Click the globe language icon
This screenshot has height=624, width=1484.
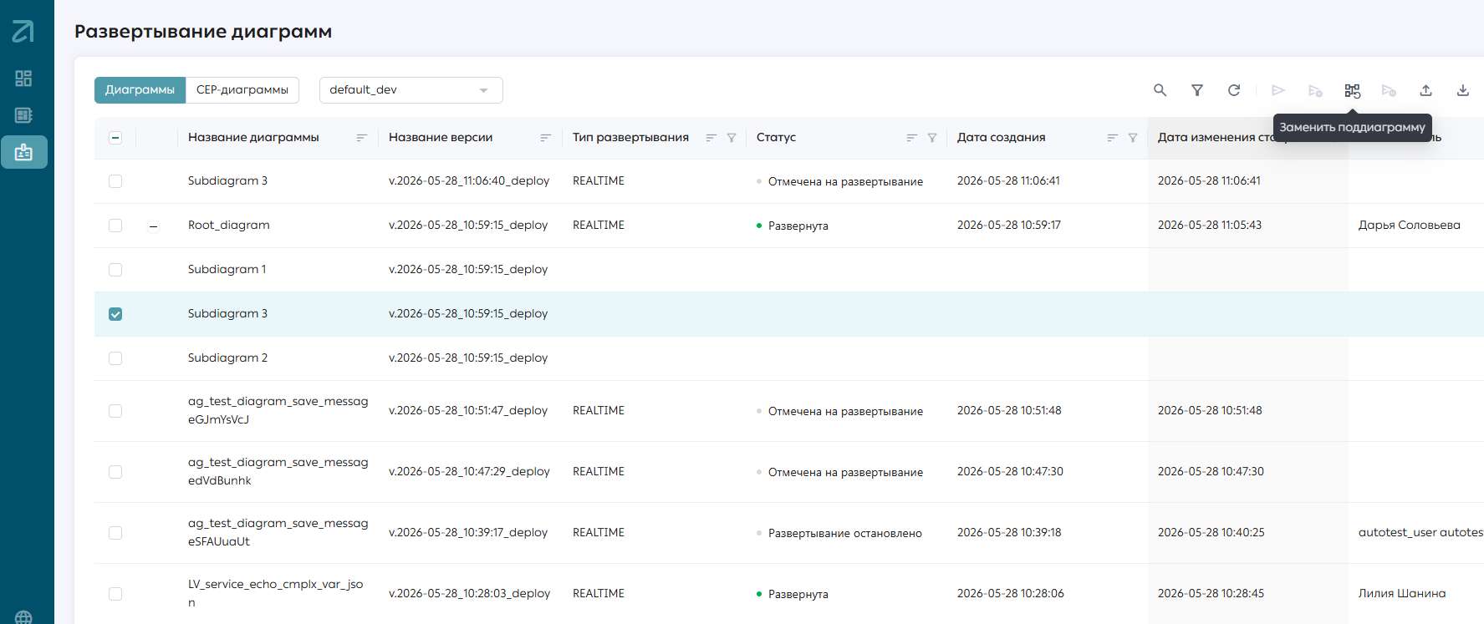[23, 618]
